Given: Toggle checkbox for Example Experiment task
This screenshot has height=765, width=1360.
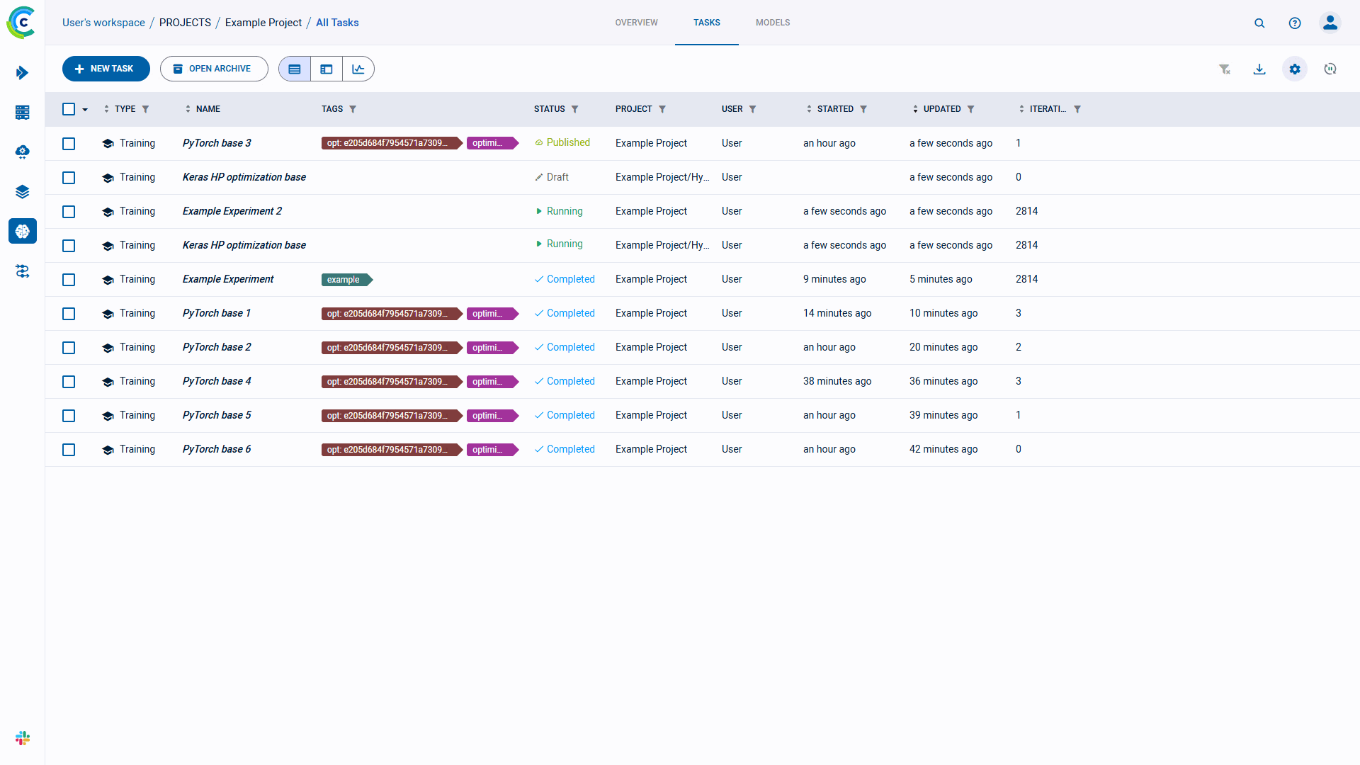Looking at the screenshot, I should 69,278.
